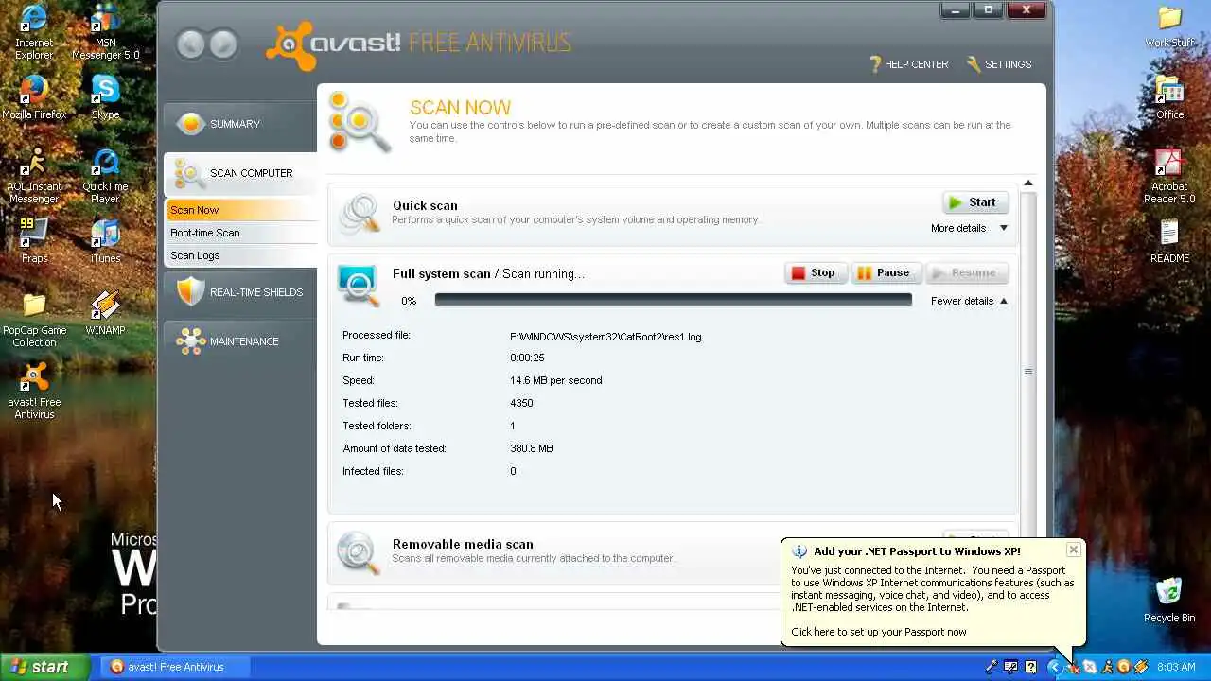This screenshot has width=1211, height=681.
Task: Expand More details for Quick scan
Action: [969, 228]
